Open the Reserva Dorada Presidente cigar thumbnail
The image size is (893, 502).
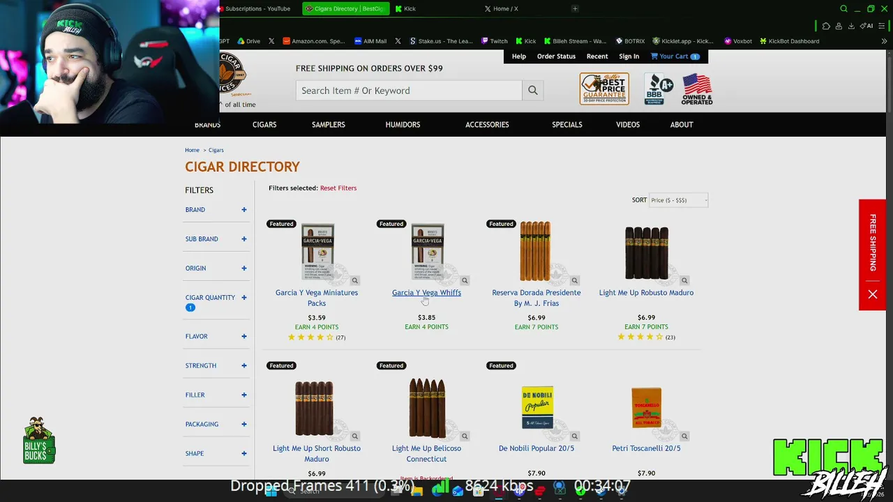535,252
